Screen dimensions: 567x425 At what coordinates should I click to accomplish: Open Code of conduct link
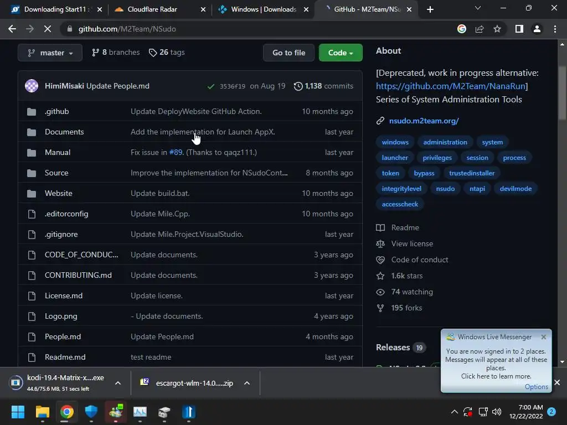point(420,260)
